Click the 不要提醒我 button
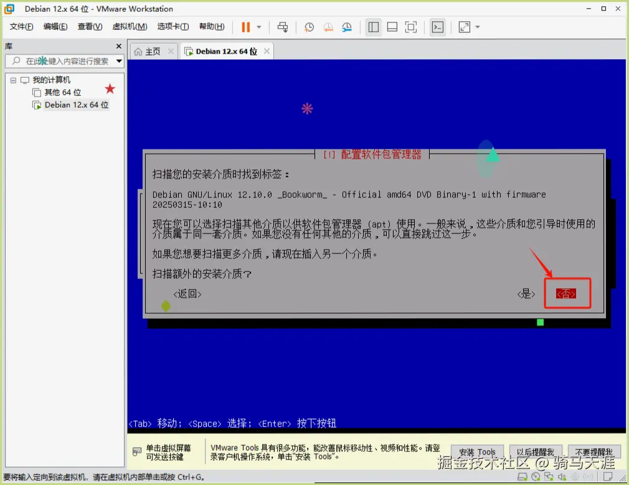629x485 pixels. [x=594, y=452]
